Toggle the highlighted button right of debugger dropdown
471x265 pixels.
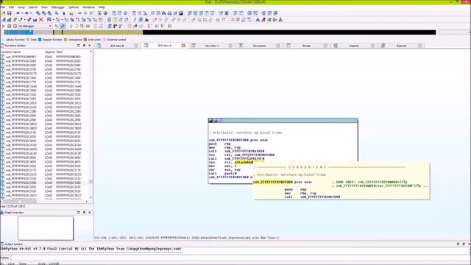coord(63,26)
